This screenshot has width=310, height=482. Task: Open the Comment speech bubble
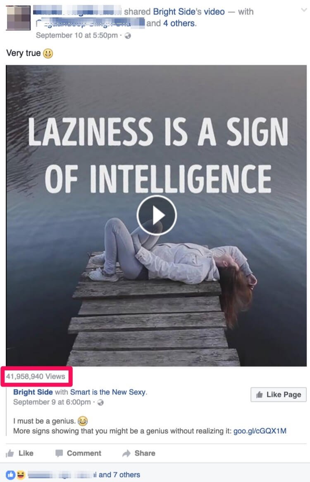[59, 453]
